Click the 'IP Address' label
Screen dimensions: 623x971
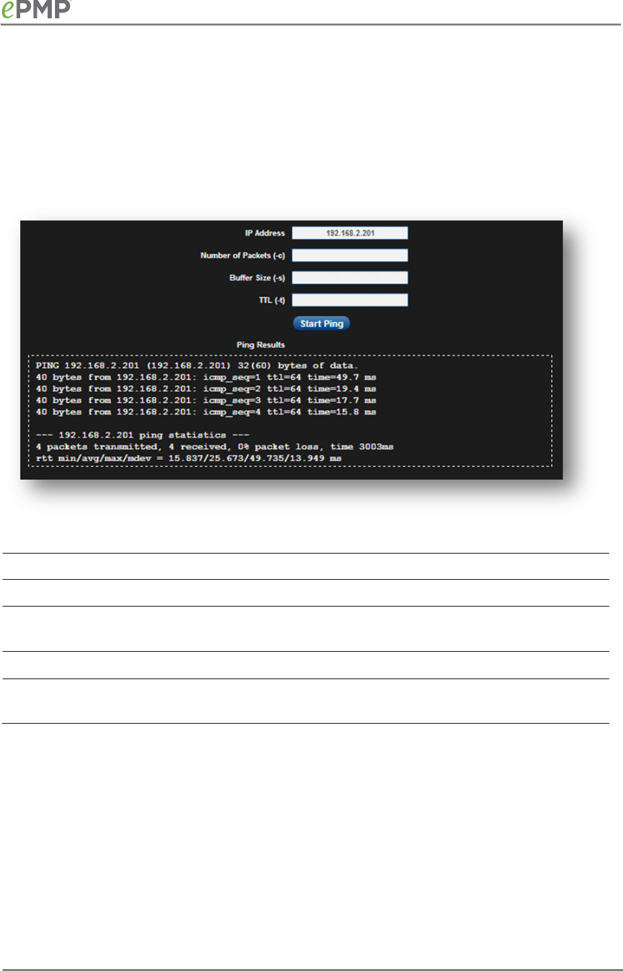coord(265,233)
